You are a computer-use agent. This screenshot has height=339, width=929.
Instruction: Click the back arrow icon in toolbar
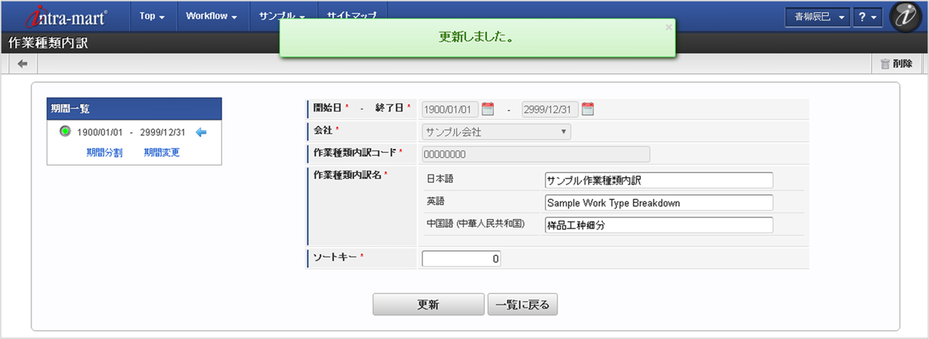(22, 64)
